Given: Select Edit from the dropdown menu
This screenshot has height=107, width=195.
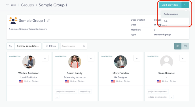Looking at the screenshot, I should (x=175, y=21).
